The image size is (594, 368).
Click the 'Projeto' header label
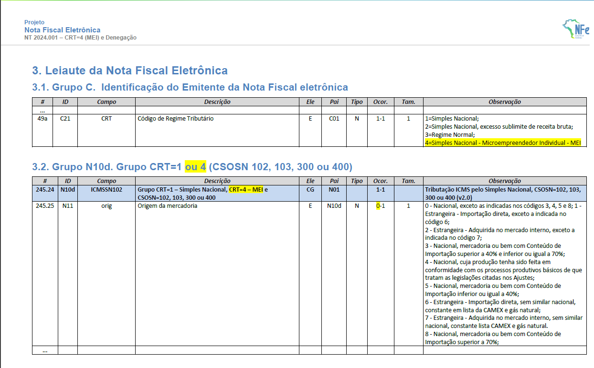tap(34, 22)
